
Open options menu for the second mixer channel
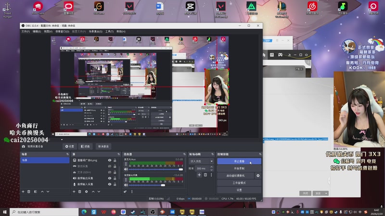(126, 180)
